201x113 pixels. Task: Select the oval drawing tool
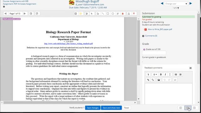113,13
